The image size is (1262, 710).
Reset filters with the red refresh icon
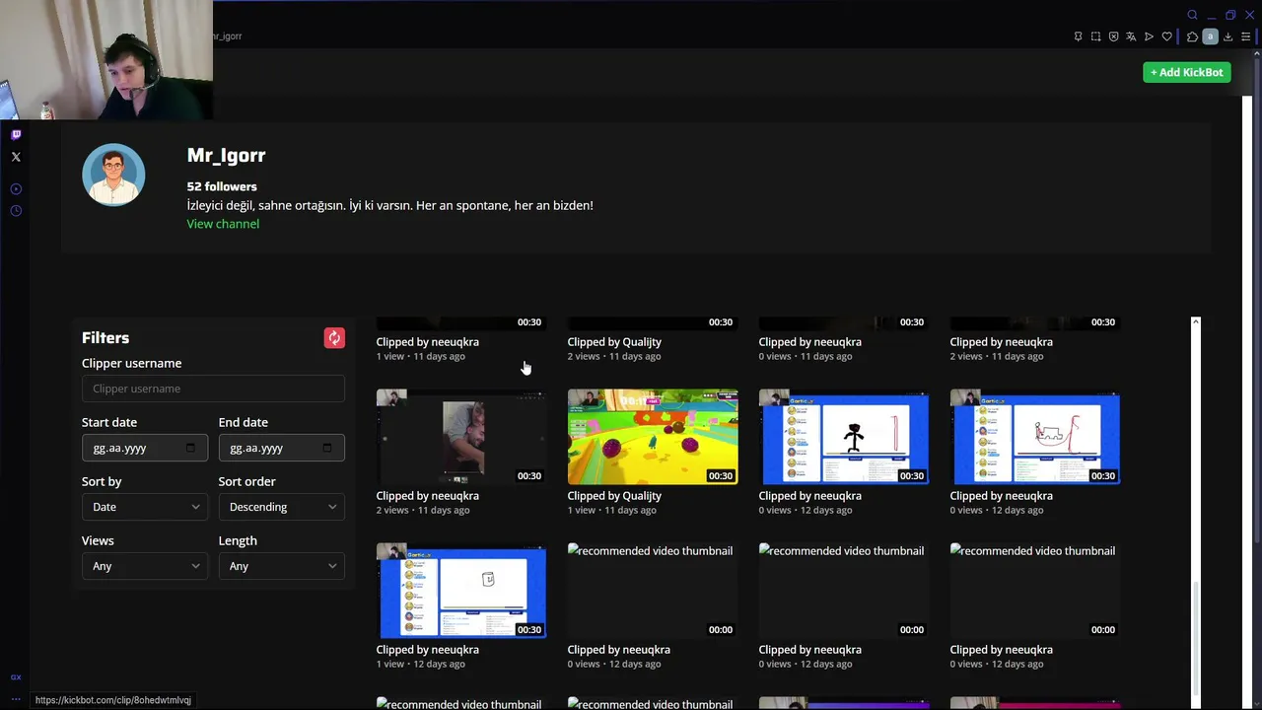[x=334, y=338]
